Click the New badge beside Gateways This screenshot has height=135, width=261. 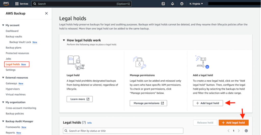(21, 83)
